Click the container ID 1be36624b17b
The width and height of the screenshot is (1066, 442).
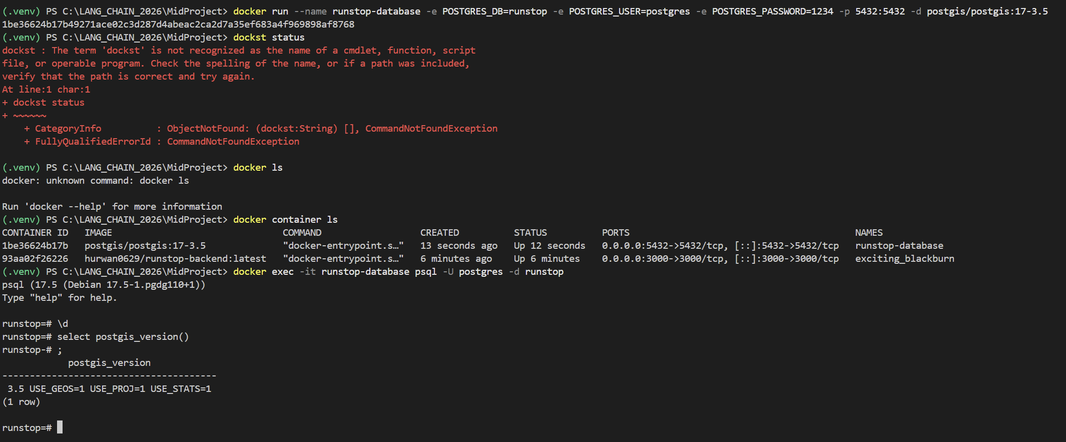coord(35,246)
